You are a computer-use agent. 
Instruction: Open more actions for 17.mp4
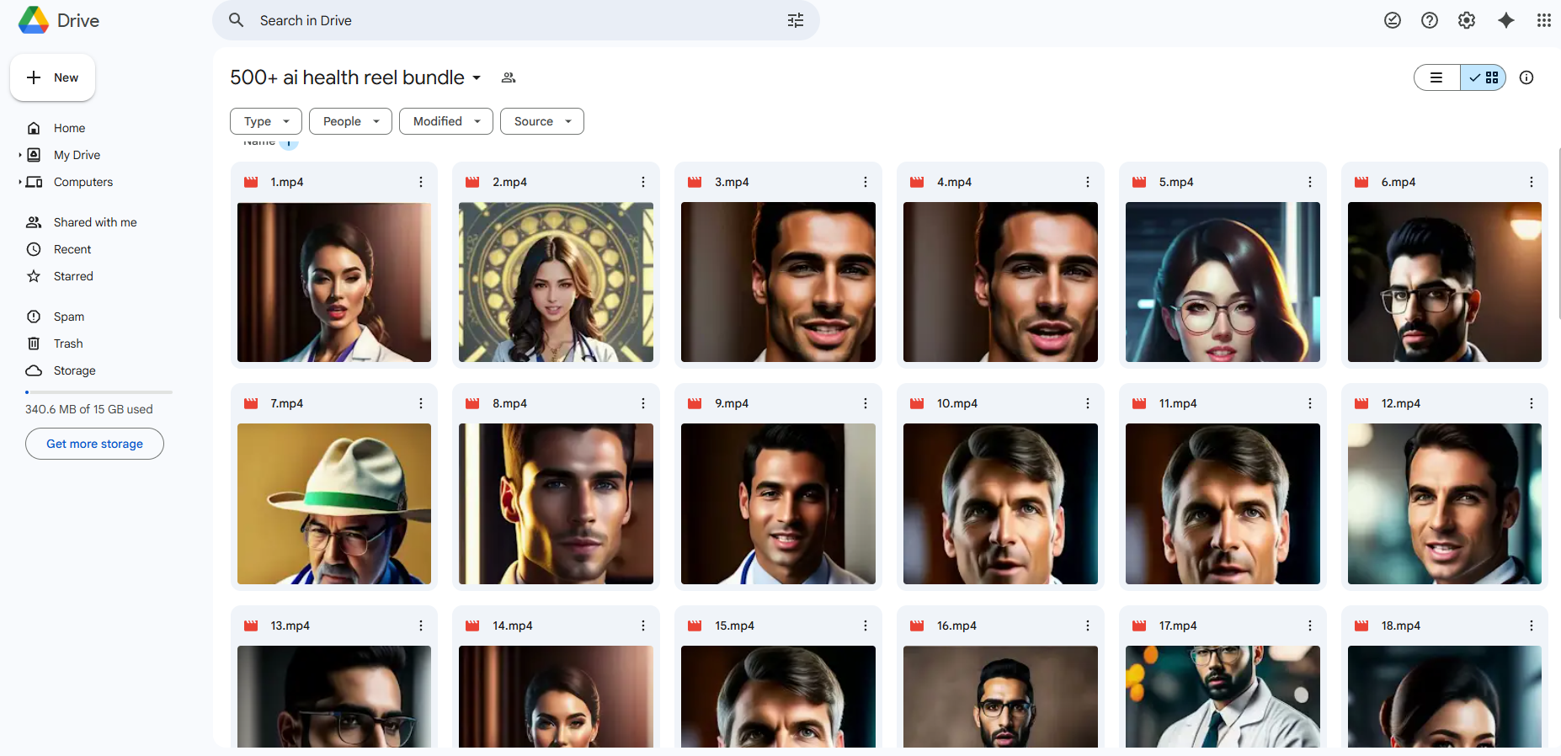[1310, 626]
